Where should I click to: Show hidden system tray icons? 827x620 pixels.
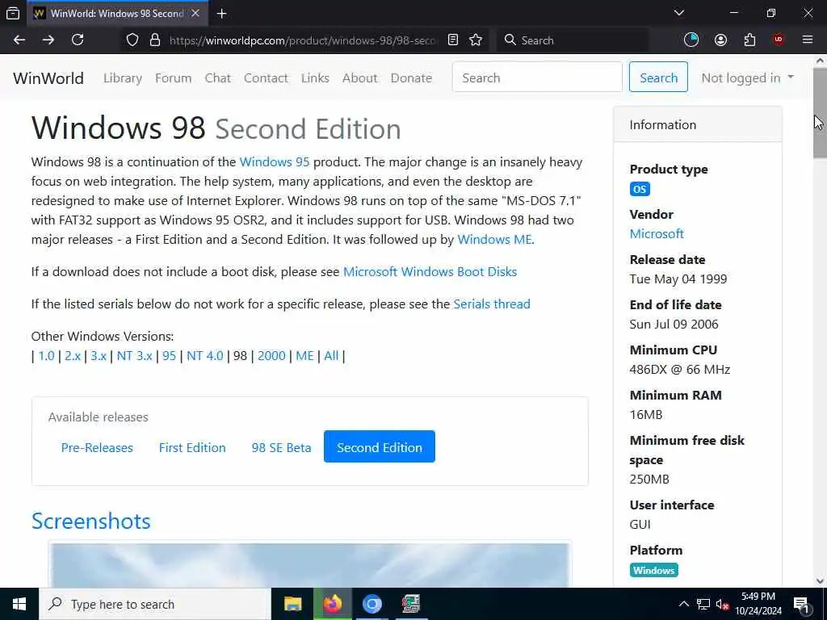(x=683, y=604)
